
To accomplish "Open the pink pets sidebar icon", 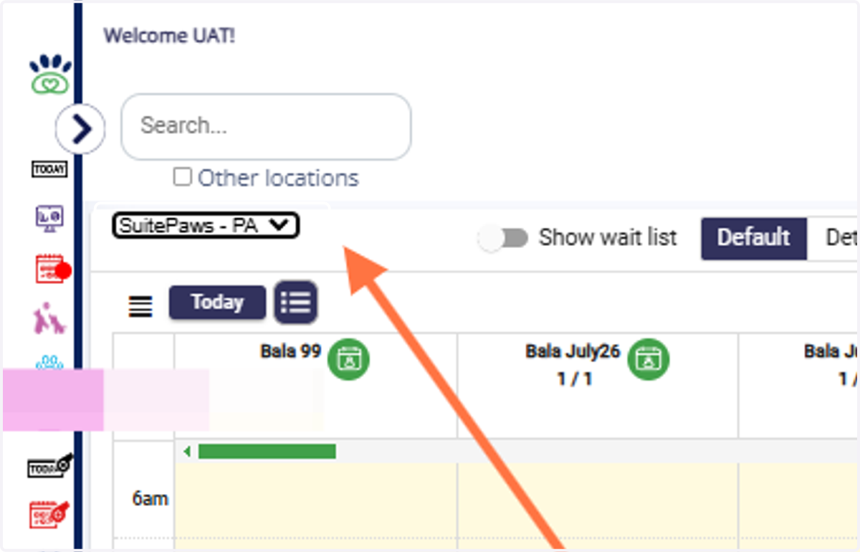I will click(49, 318).
